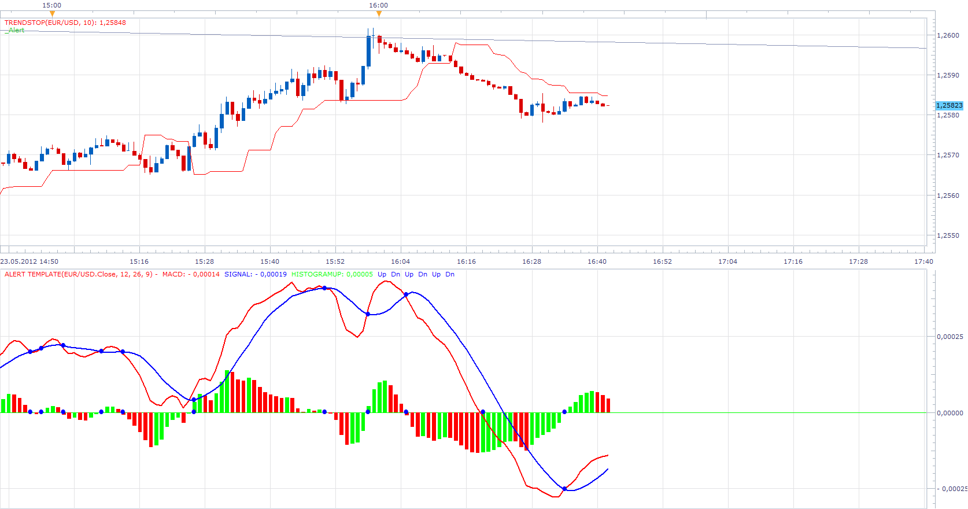Click the 16:04 time axis label
The width and height of the screenshot is (968, 509).
[400, 261]
